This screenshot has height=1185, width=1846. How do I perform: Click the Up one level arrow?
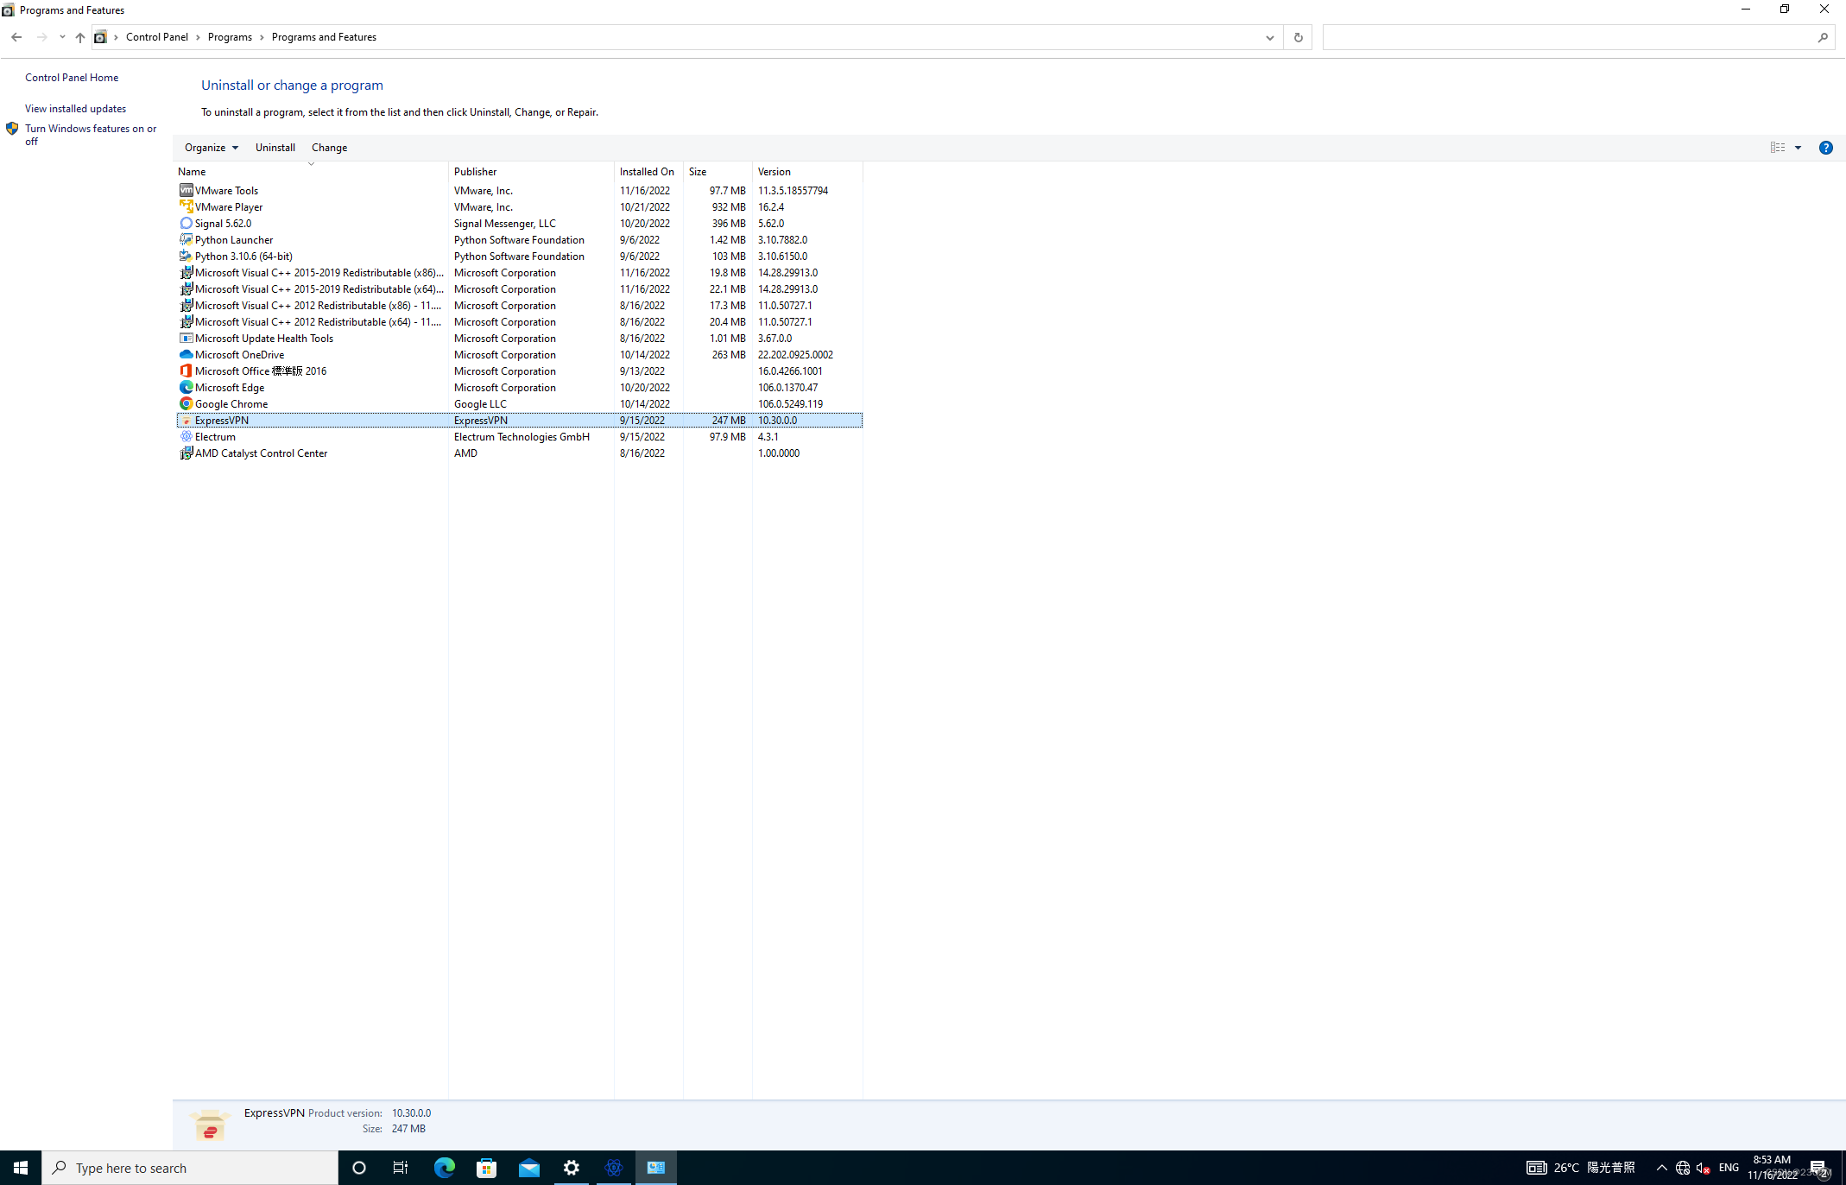tap(79, 37)
